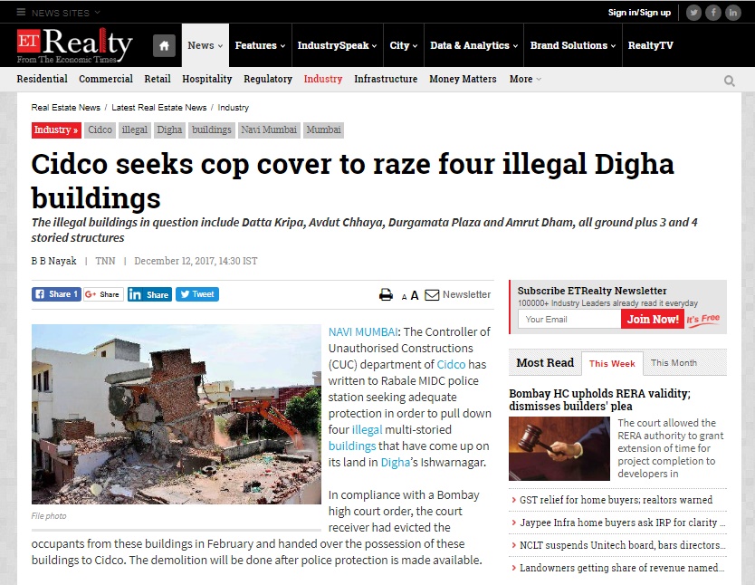Click the illegal tag
755x585 pixels.
click(134, 130)
